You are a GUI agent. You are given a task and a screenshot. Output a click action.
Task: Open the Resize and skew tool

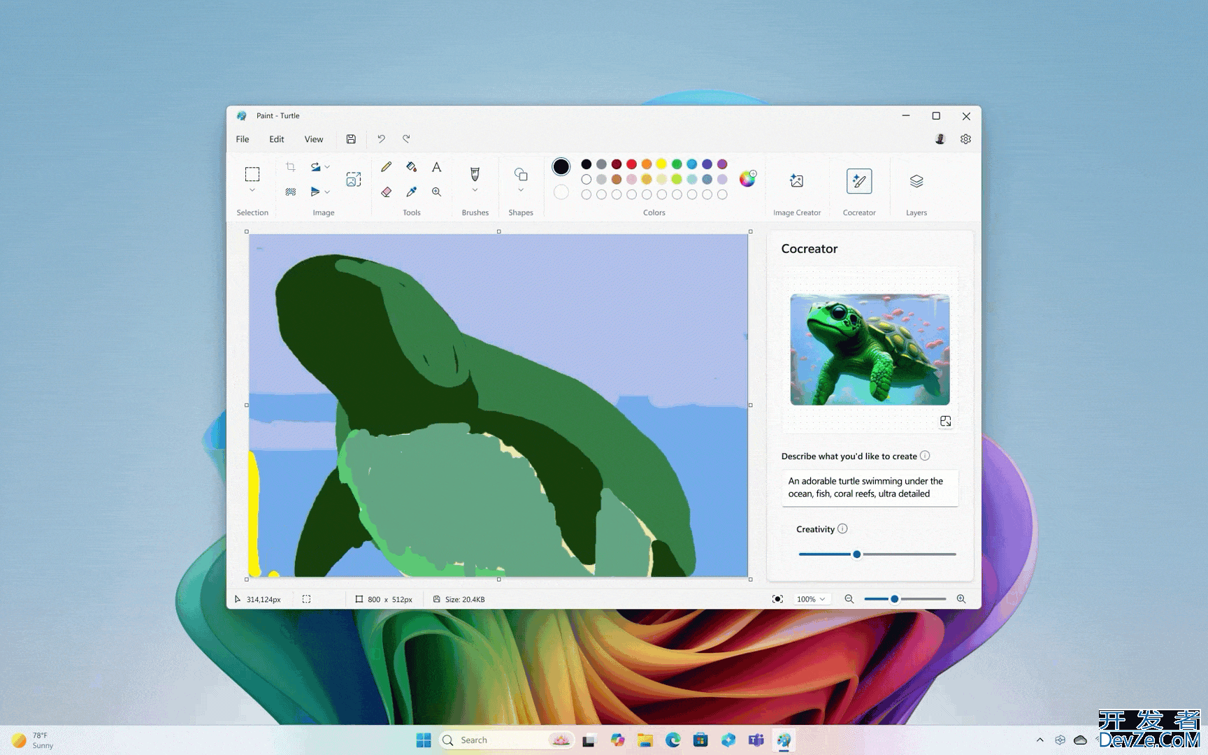pos(354,180)
